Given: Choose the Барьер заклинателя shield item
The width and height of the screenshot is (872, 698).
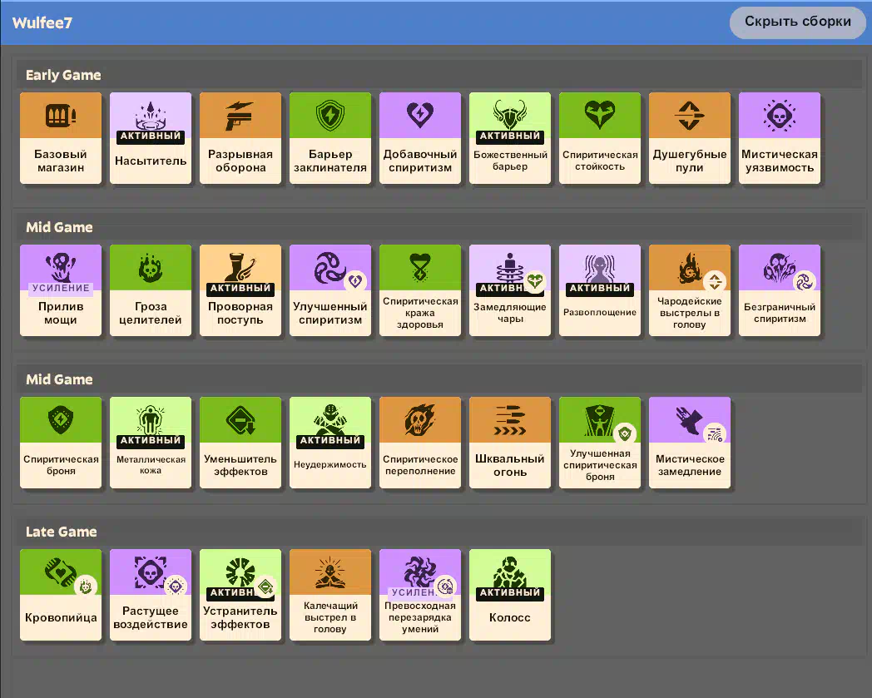Looking at the screenshot, I should [330, 137].
